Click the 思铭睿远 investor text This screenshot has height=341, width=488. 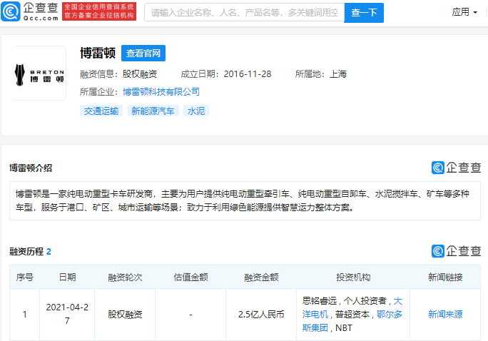coord(320,301)
